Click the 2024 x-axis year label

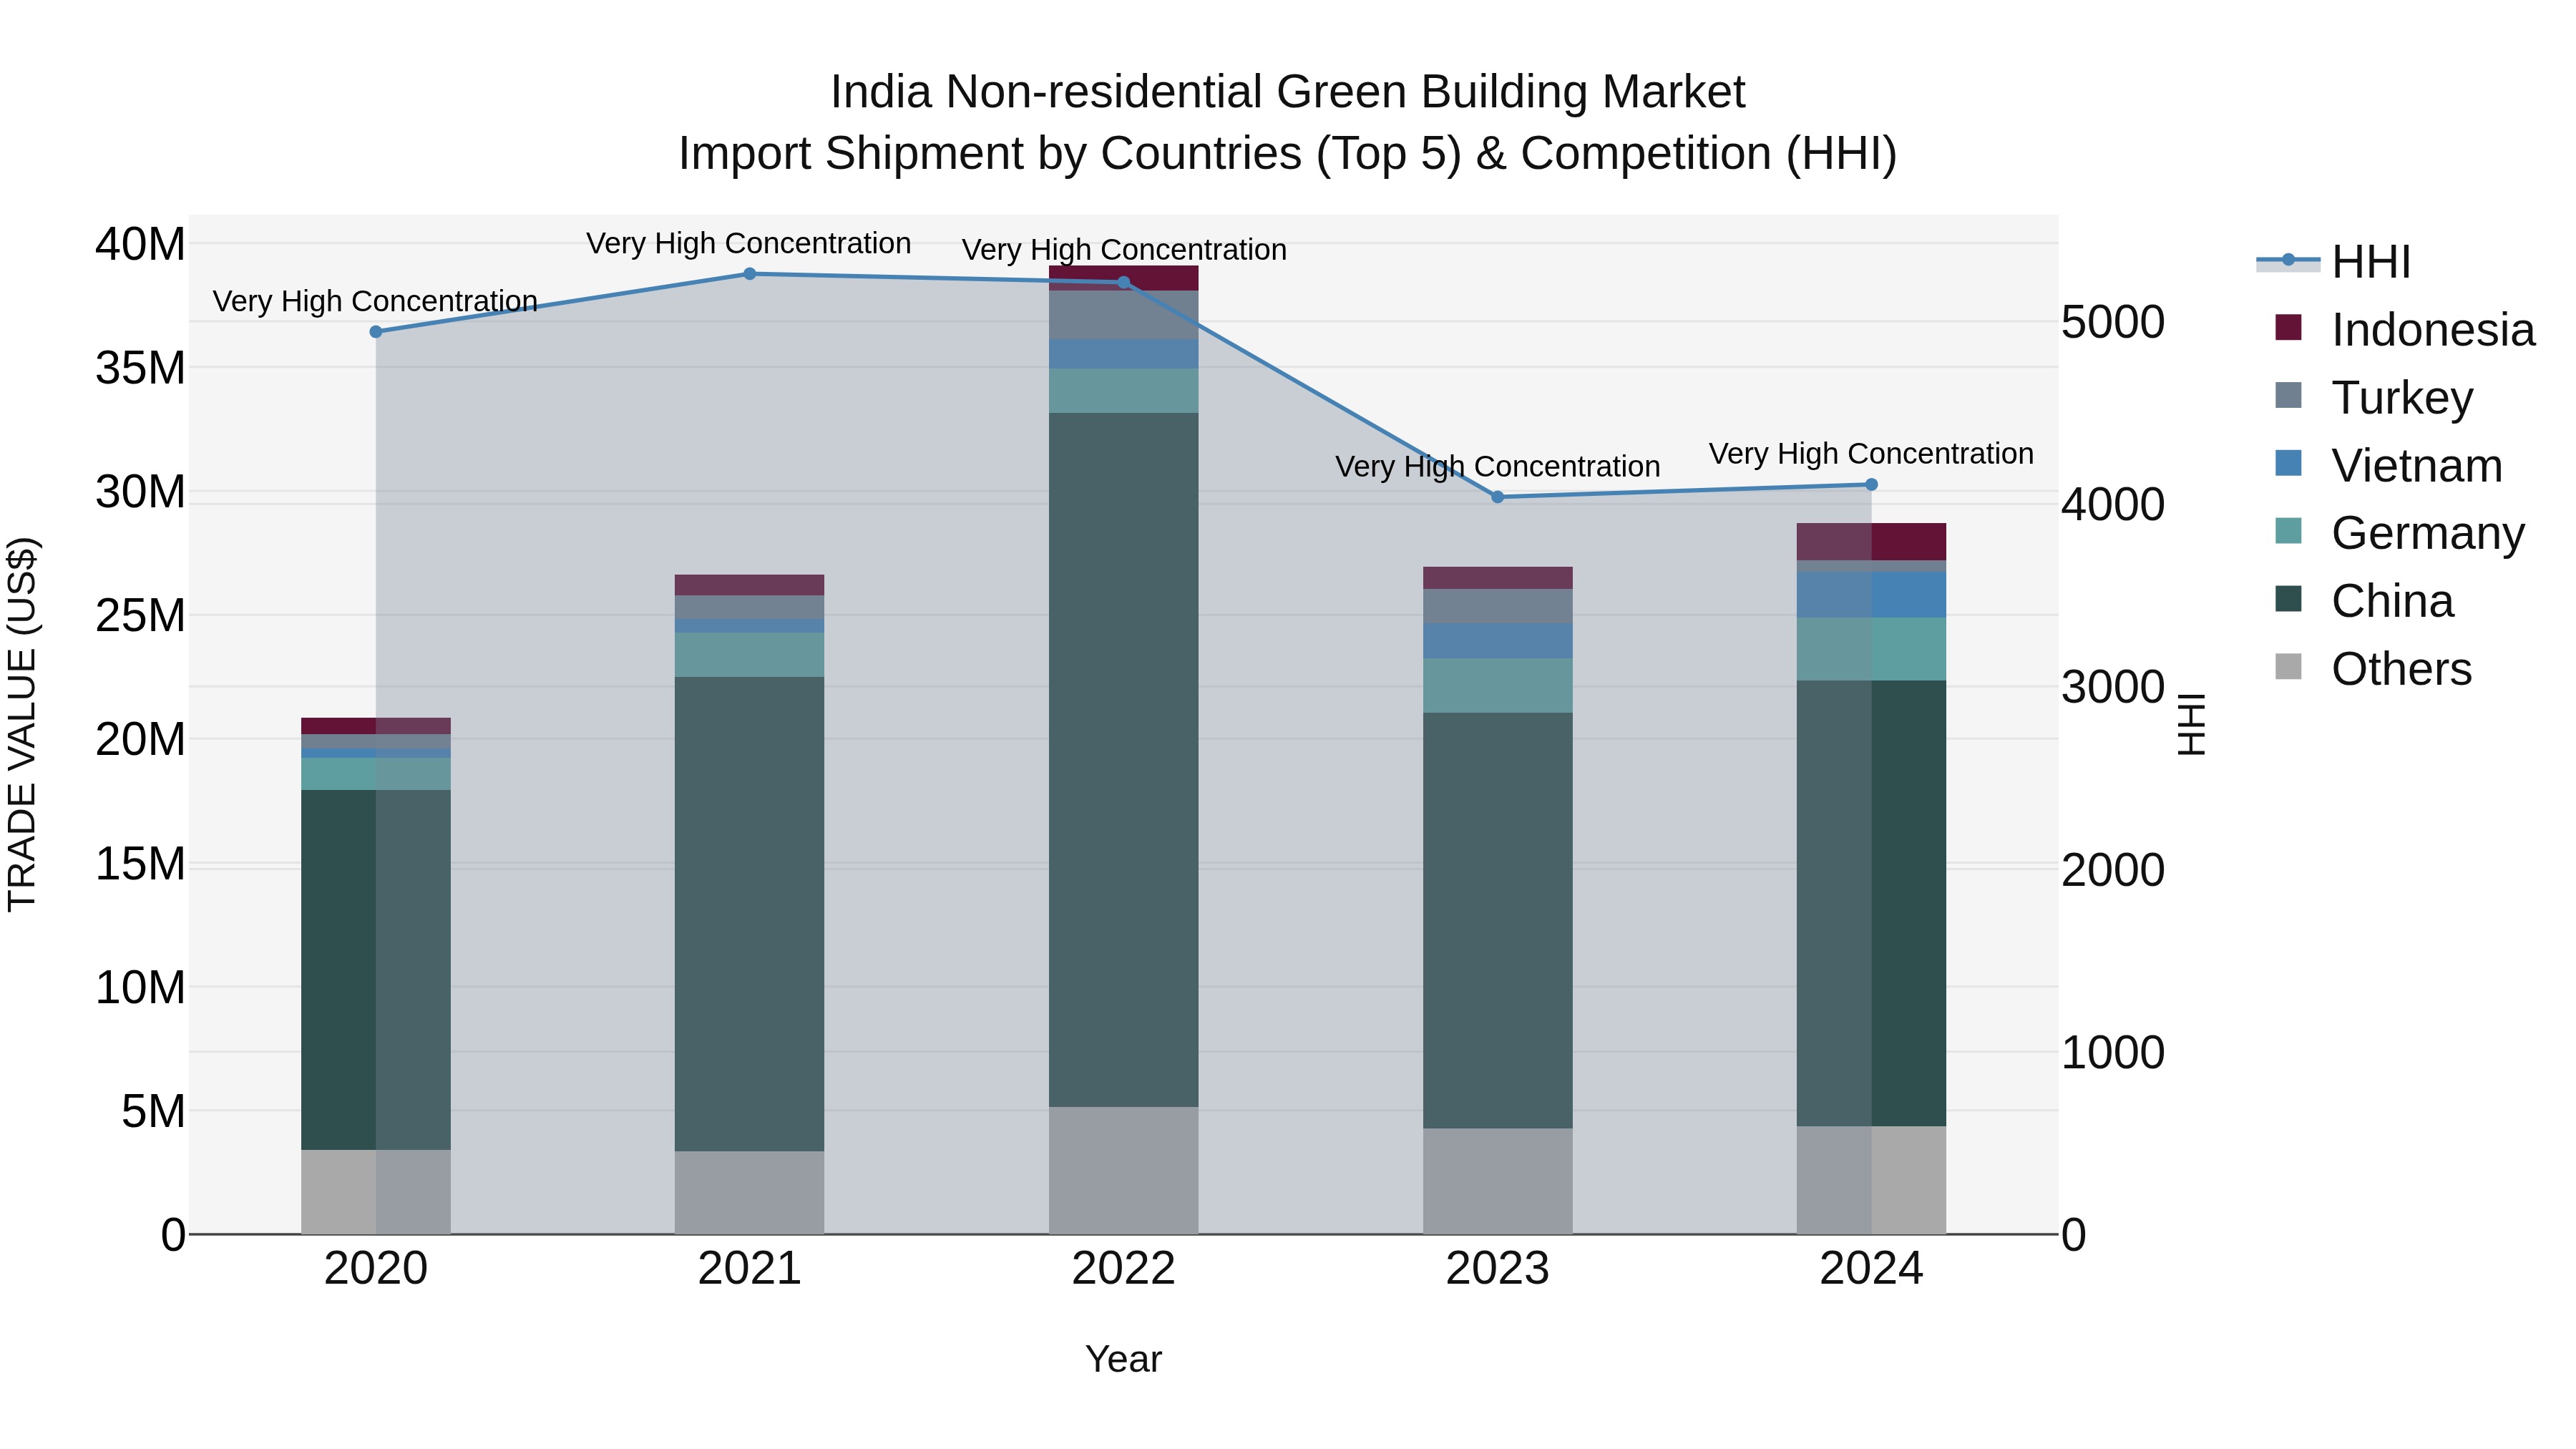(x=1871, y=1269)
